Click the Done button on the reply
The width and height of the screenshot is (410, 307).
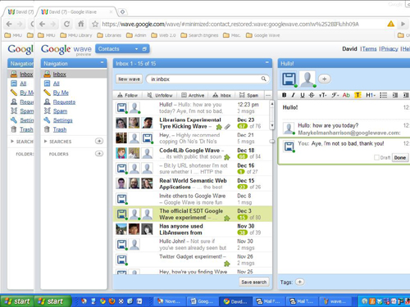click(400, 157)
